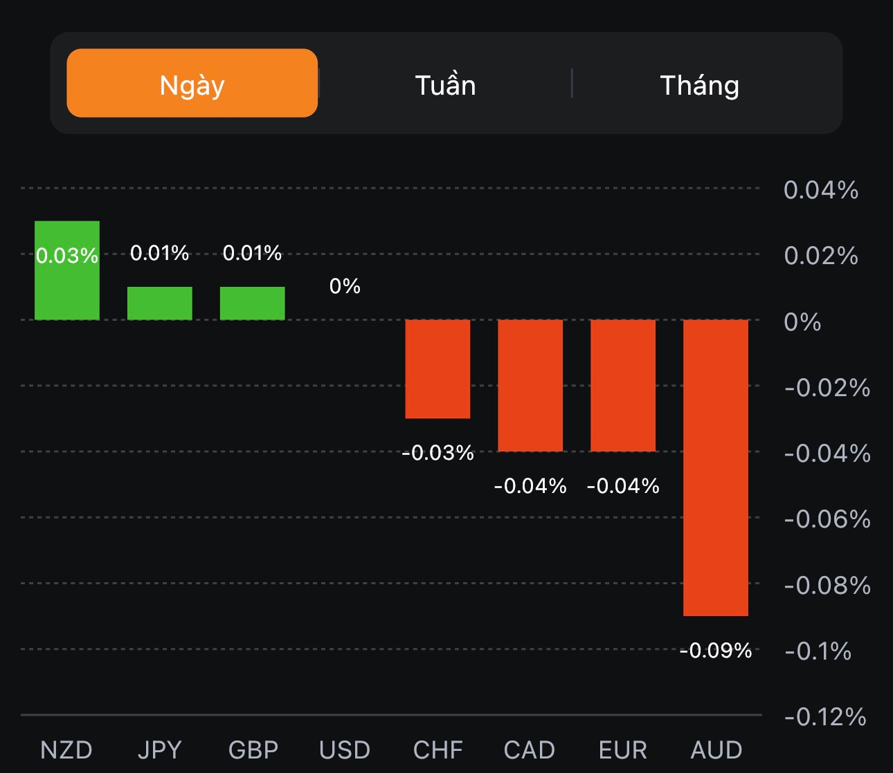Click the EUR axis label
This screenshot has height=773, width=893.
(x=623, y=750)
